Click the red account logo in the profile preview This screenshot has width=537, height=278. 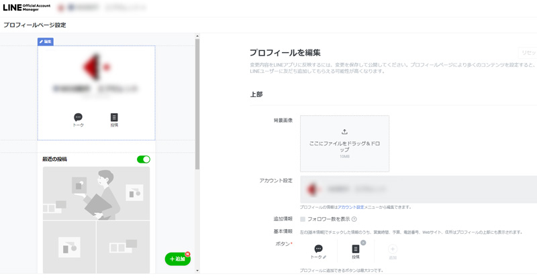coord(96,67)
